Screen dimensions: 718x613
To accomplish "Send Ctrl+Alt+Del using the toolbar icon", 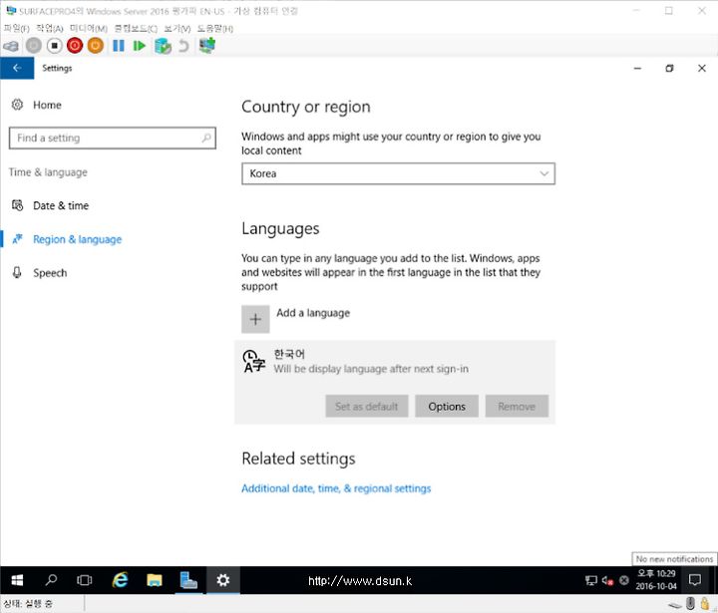I will (x=11, y=46).
